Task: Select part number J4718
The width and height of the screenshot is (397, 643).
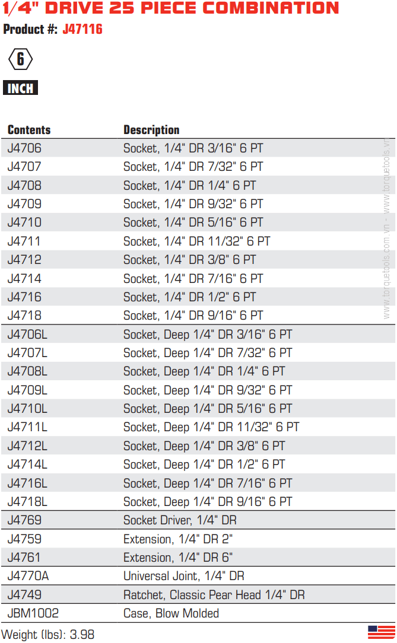Action: 25,316
